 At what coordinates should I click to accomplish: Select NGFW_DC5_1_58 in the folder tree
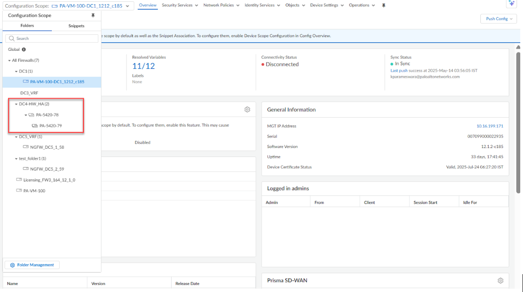(x=47, y=147)
